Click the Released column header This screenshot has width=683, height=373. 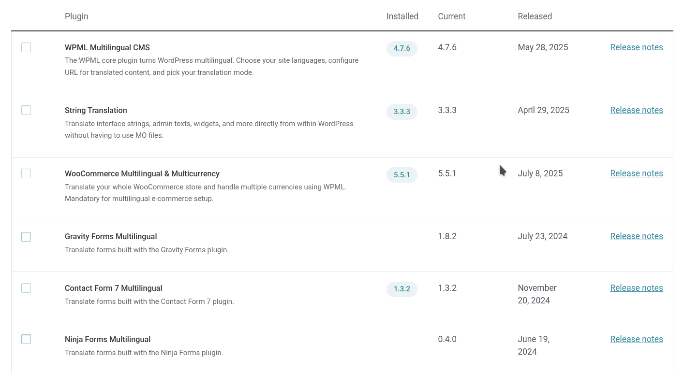pyautogui.click(x=535, y=16)
